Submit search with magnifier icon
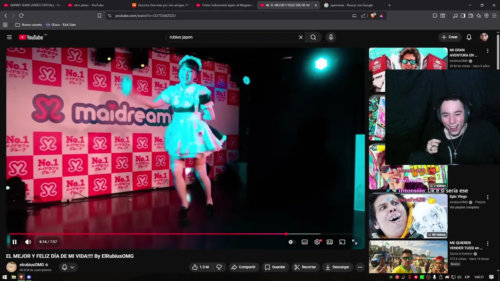 coord(313,37)
